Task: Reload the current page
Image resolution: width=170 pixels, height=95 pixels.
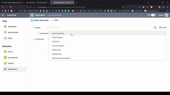Action: pyautogui.click(x=11, y=7)
